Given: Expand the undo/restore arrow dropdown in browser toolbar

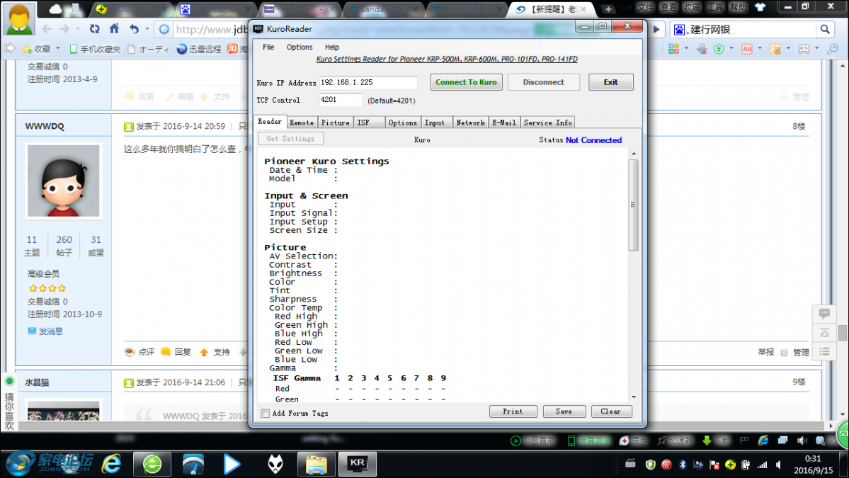Looking at the screenshot, I should 147,30.
